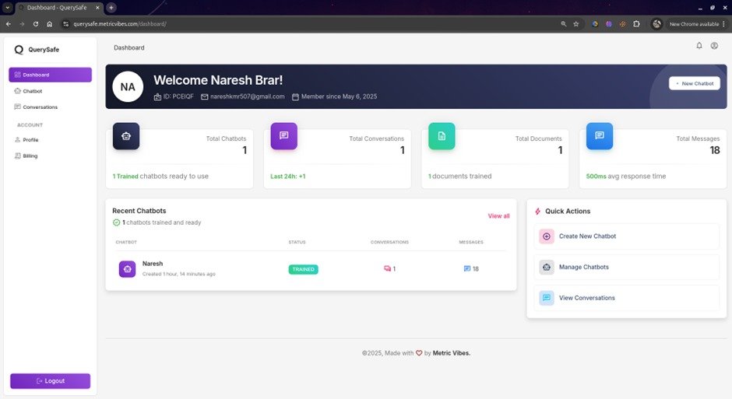
Task: Open the browser extensions puzzle icon
Action: 636,24
